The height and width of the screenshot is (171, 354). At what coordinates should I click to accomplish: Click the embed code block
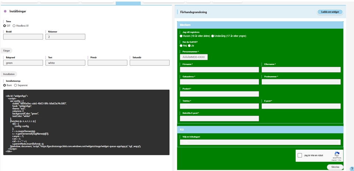point(86,122)
